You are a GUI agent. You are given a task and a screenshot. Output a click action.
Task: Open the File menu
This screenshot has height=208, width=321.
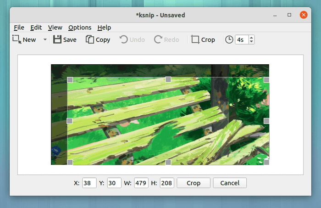(x=19, y=28)
